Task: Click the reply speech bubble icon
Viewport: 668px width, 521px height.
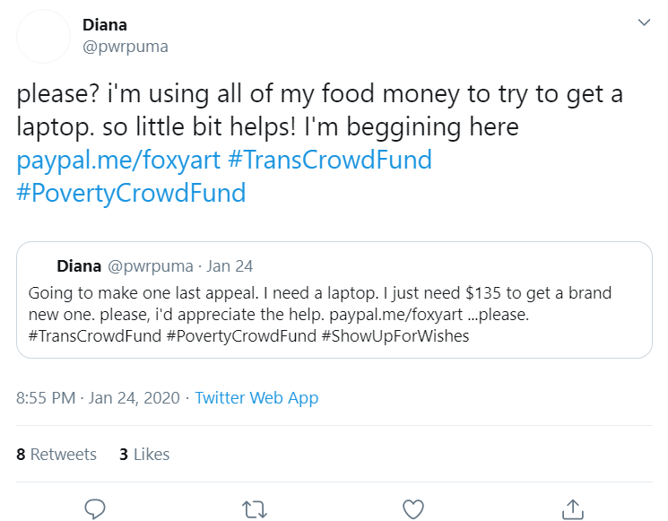Action: coord(94,508)
